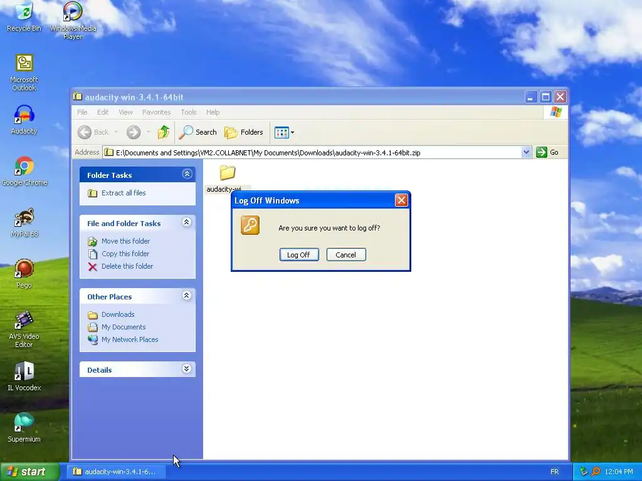The image size is (642, 481).
Task: Close the Log Off Windows dialog
Action: [x=401, y=200]
